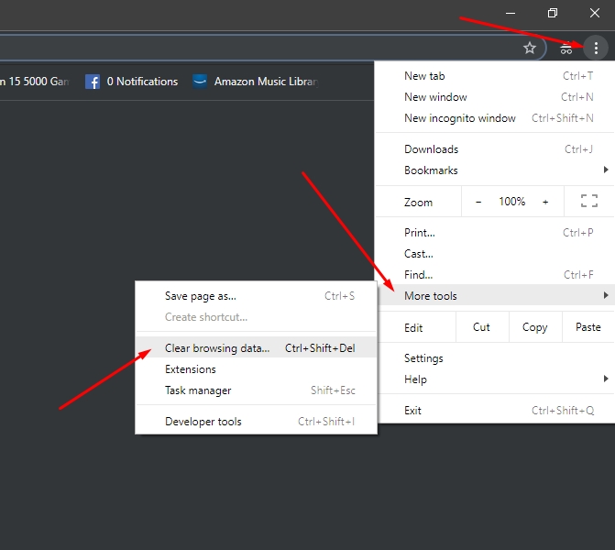Choose Clear browsing data... option
615x550 pixels.
pos(256,348)
